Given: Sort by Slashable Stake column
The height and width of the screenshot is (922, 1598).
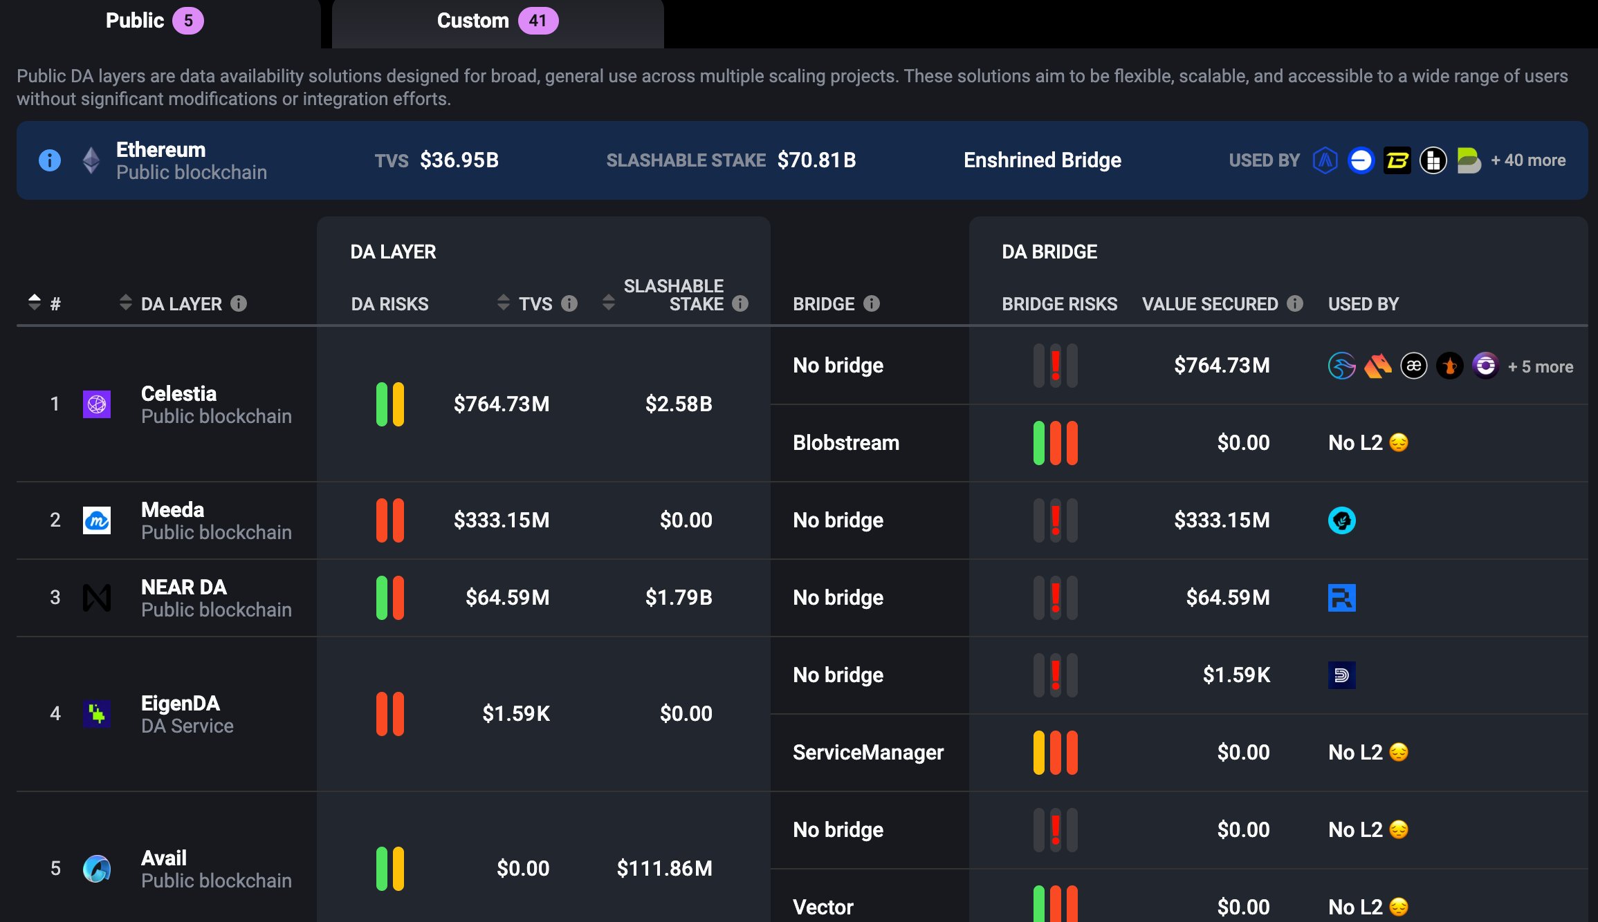Looking at the screenshot, I should coord(609,303).
